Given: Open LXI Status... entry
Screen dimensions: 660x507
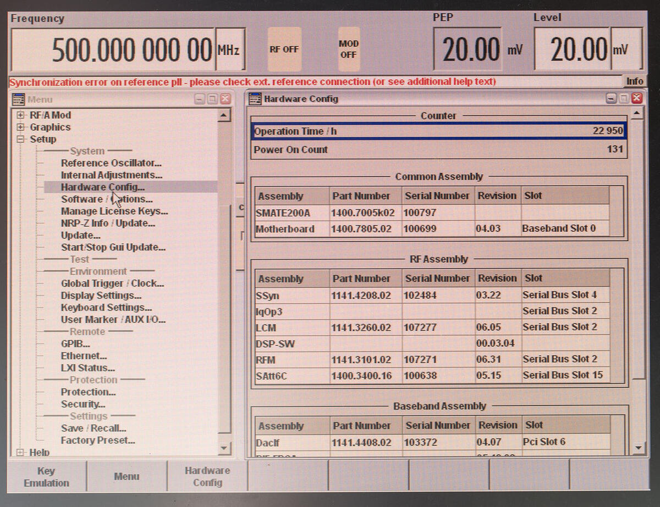Looking at the screenshot, I should (88, 369).
